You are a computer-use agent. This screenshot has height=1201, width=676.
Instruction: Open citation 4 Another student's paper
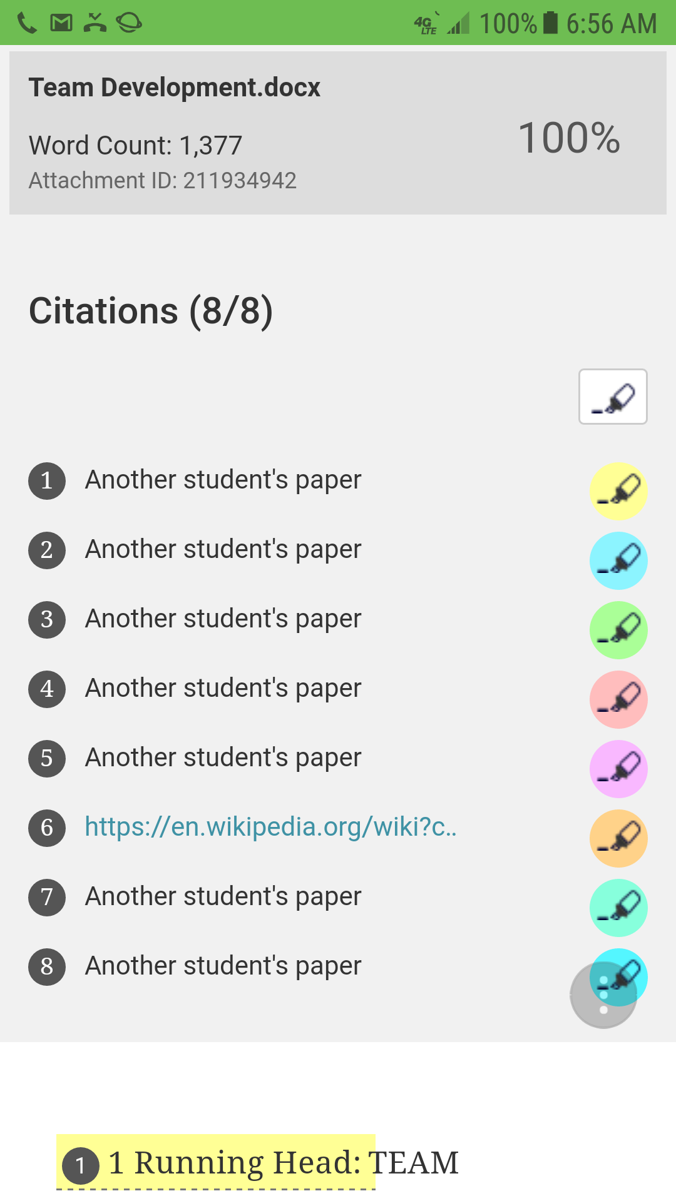[x=223, y=688]
